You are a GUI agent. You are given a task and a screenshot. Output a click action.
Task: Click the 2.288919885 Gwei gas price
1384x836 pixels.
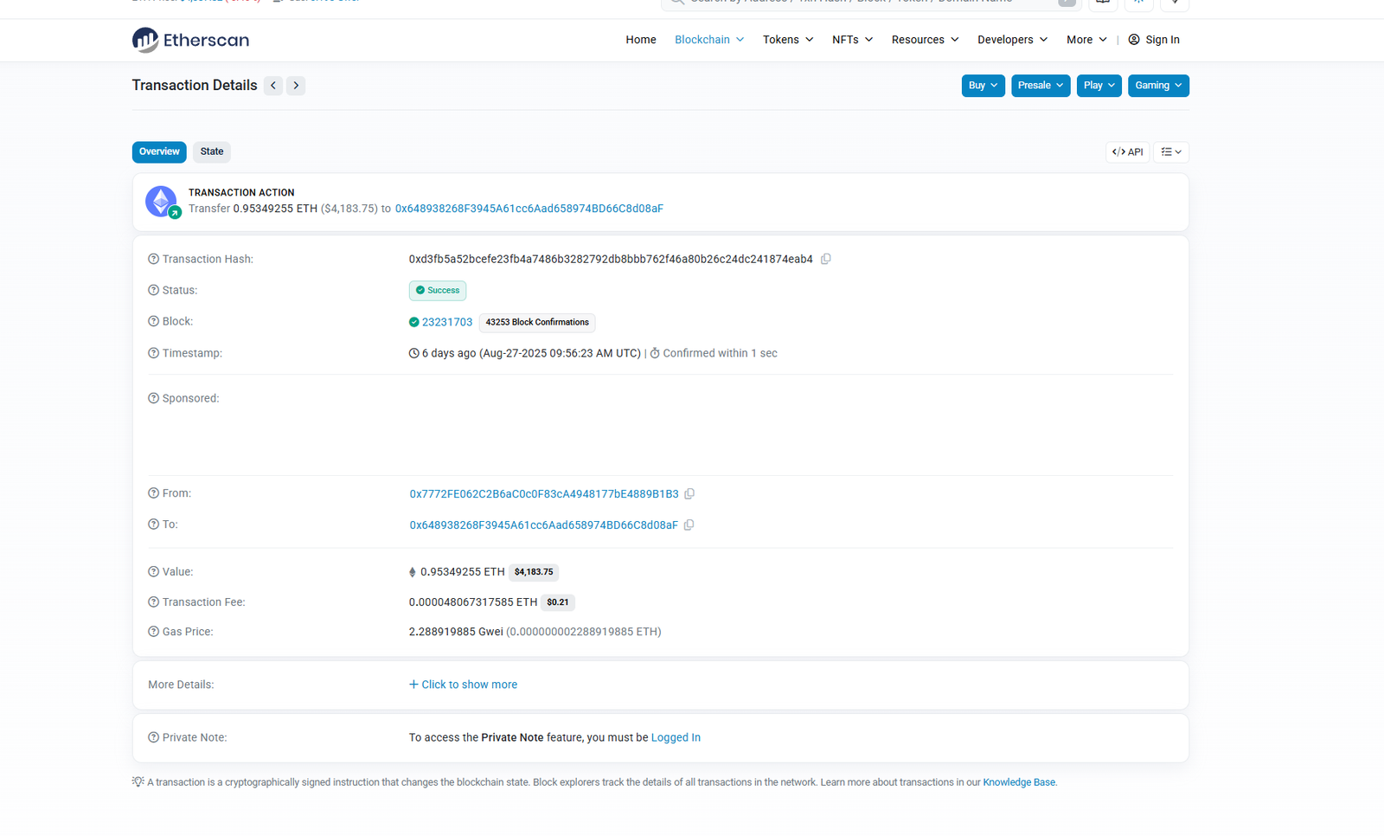456,632
